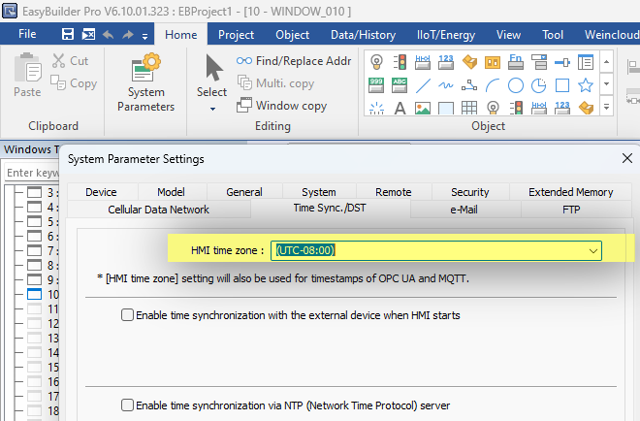Click Multi. copy in Editing
640x421 pixels.
pyautogui.click(x=276, y=83)
